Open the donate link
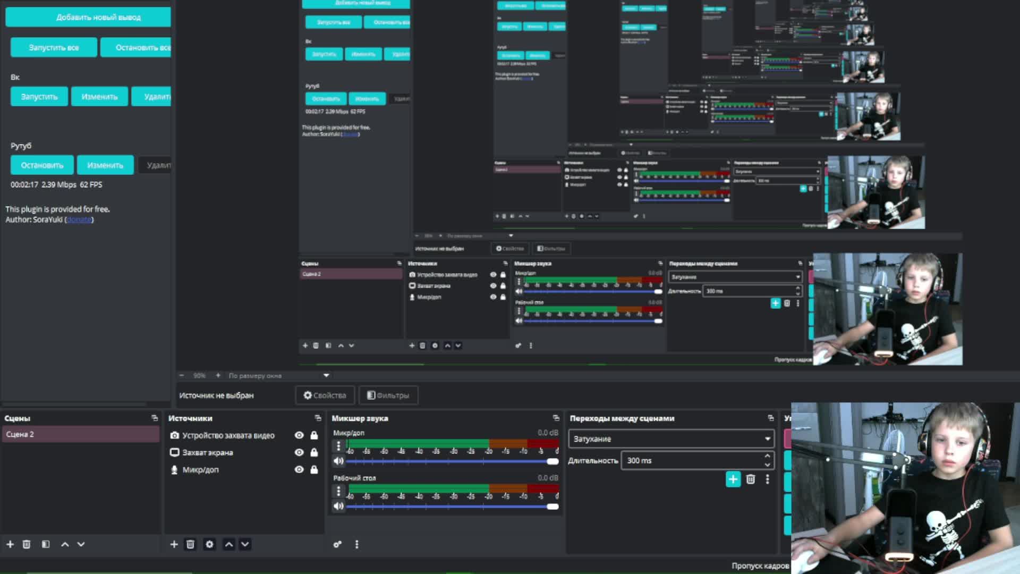 click(x=79, y=220)
